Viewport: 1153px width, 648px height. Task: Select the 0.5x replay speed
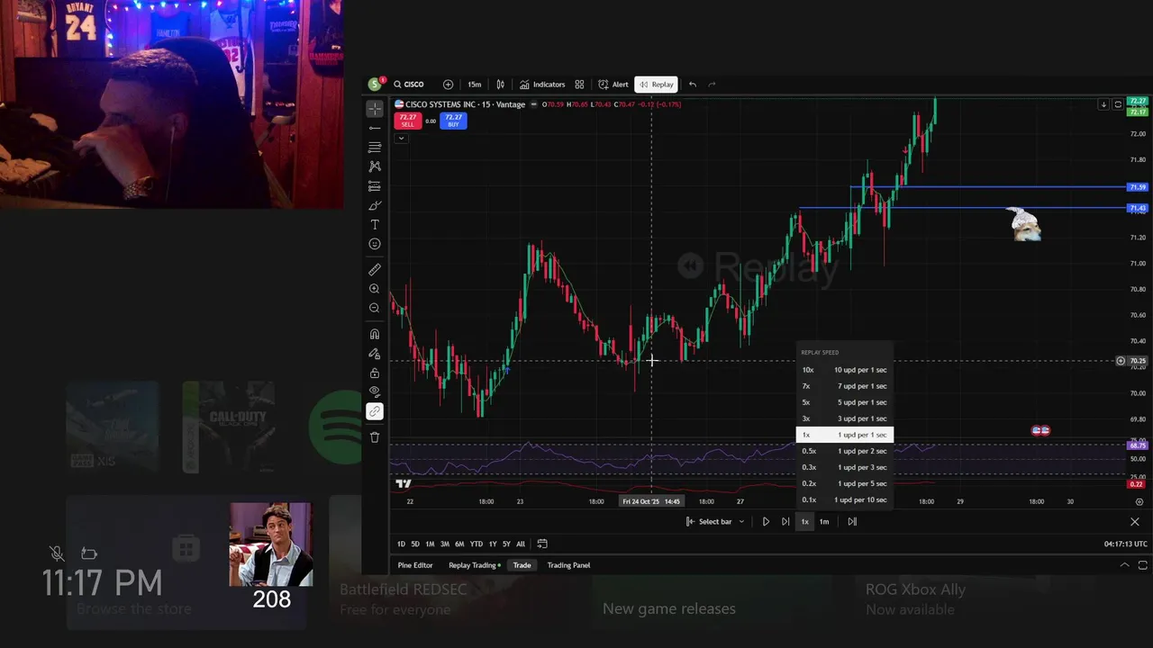(844, 451)
